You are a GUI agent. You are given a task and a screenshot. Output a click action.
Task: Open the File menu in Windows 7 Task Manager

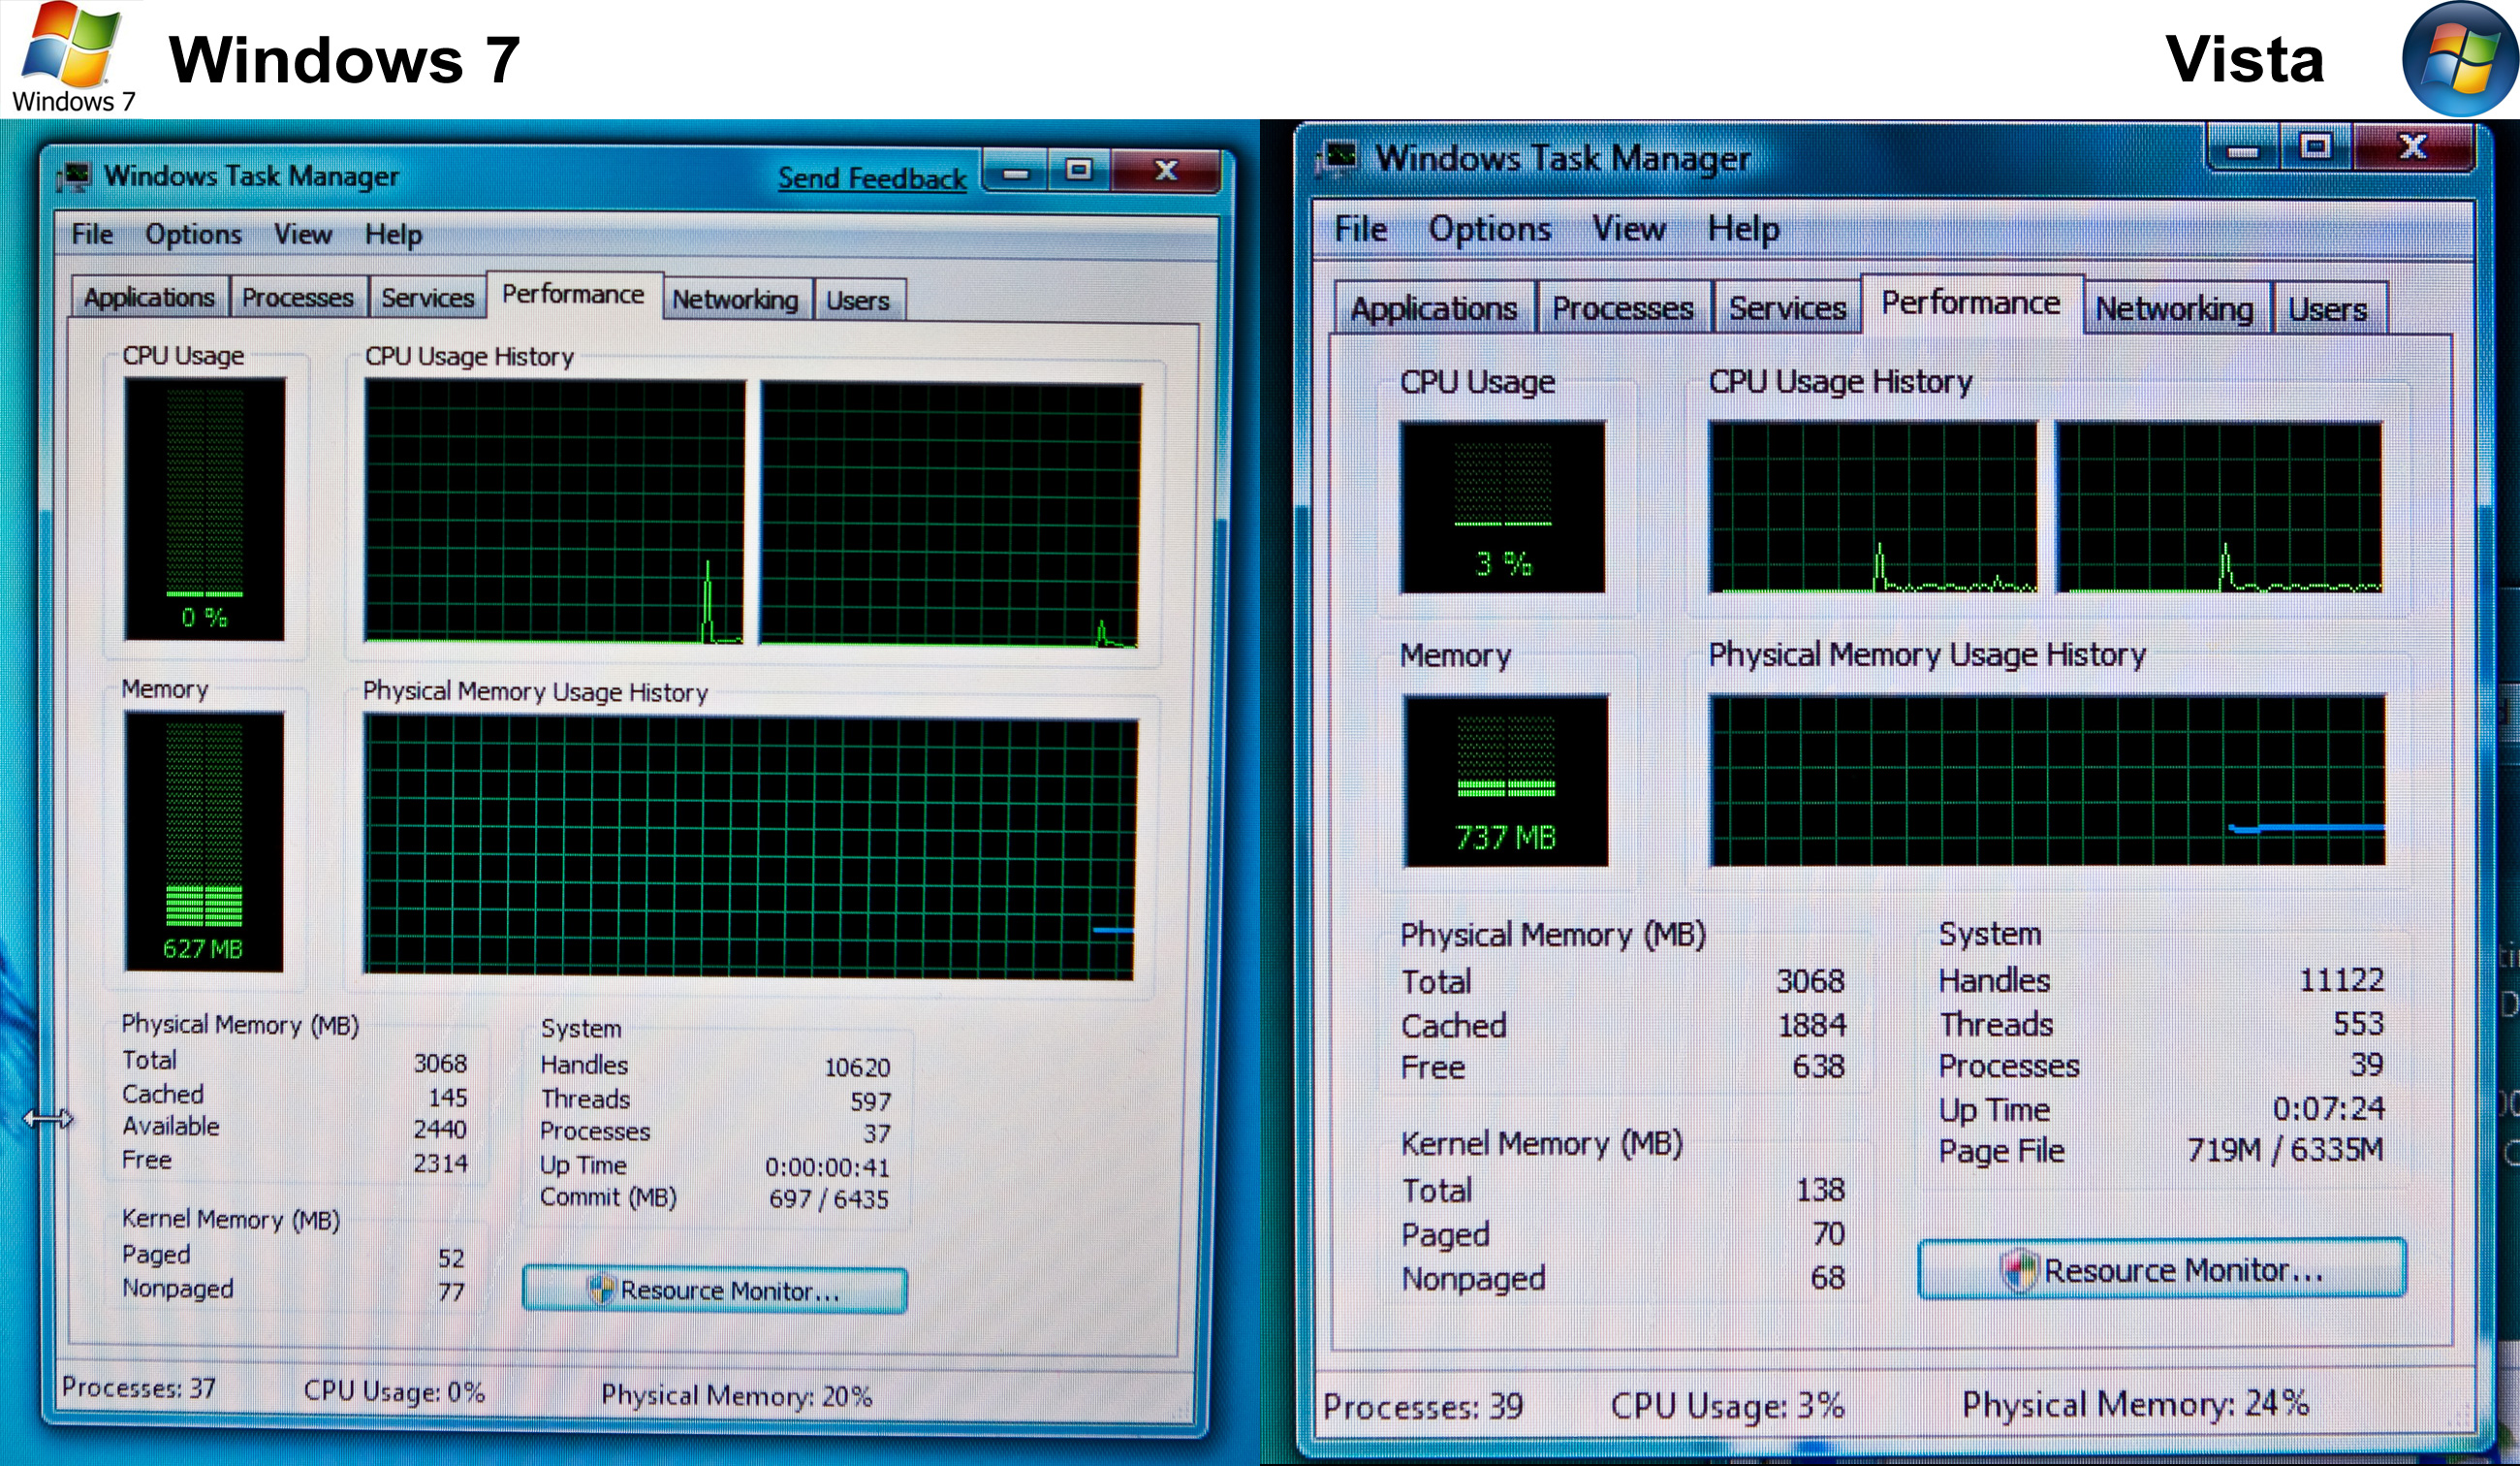click(92, 235)
